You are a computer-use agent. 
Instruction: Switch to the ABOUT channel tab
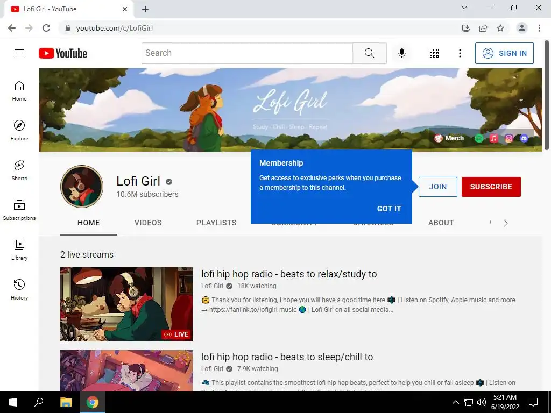441,223
